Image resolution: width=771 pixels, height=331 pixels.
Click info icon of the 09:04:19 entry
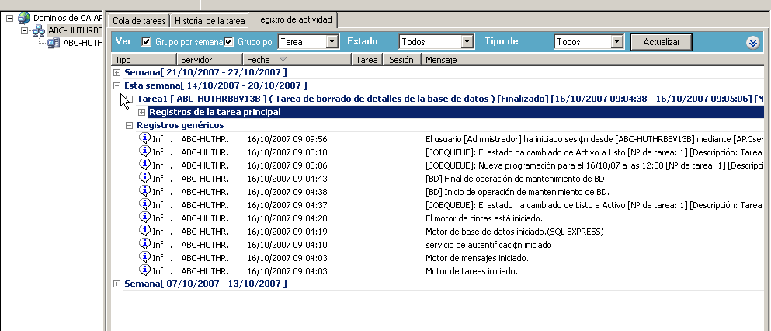pyautogui.click(x=144, y=231)
